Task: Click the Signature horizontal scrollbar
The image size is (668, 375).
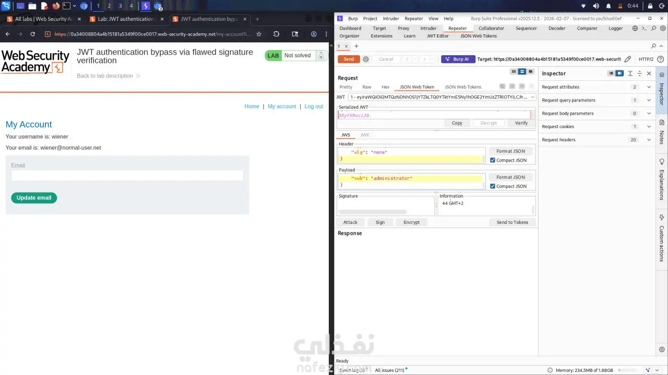Action: [x=373, y=212]
